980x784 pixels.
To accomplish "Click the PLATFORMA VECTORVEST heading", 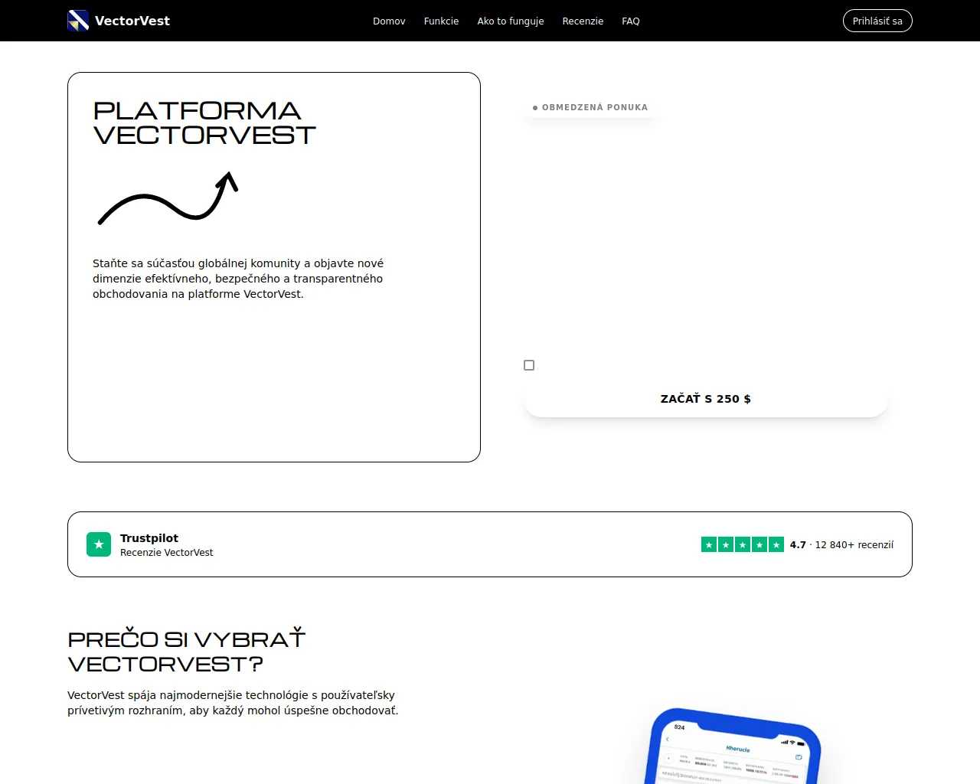I will click(x=204, y=122).
